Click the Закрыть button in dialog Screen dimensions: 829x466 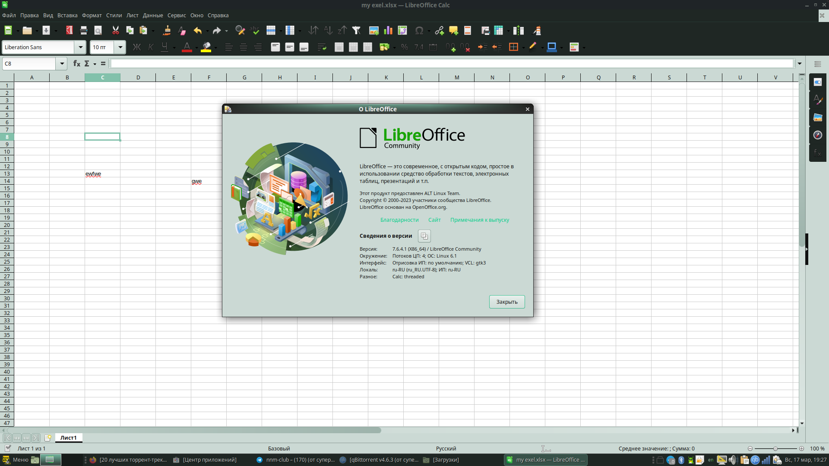click(x=507, y=302)
